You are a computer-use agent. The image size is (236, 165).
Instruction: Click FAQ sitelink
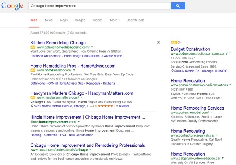pyautogui.click(x=63, y=135)
